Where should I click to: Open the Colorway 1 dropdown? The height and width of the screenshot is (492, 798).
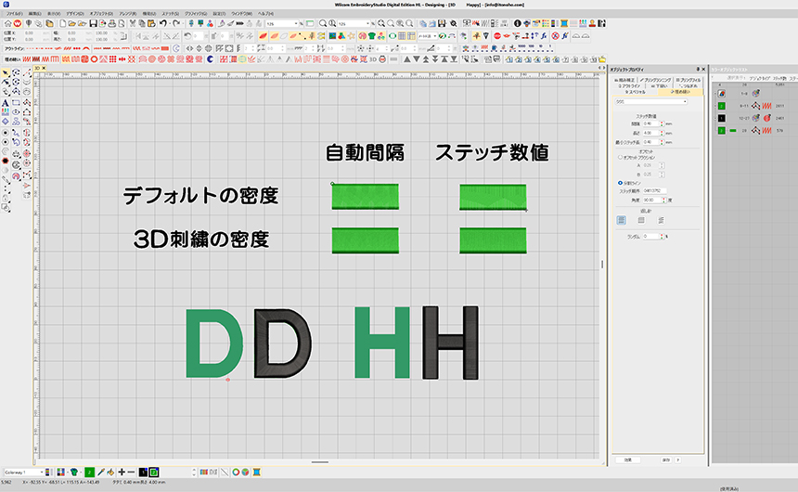point(39,472)
